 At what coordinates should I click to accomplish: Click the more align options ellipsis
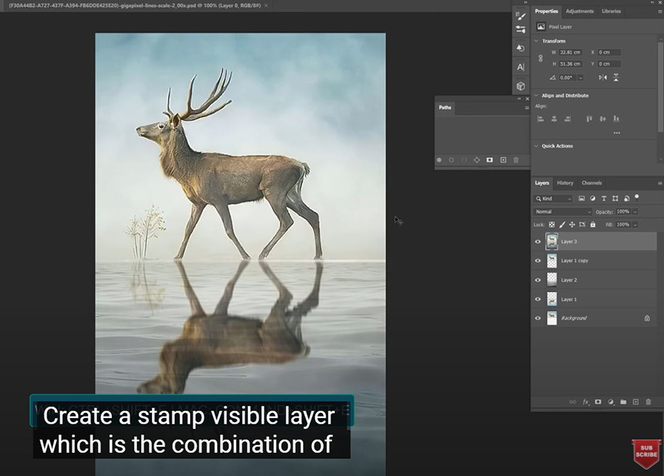[616, 133]
